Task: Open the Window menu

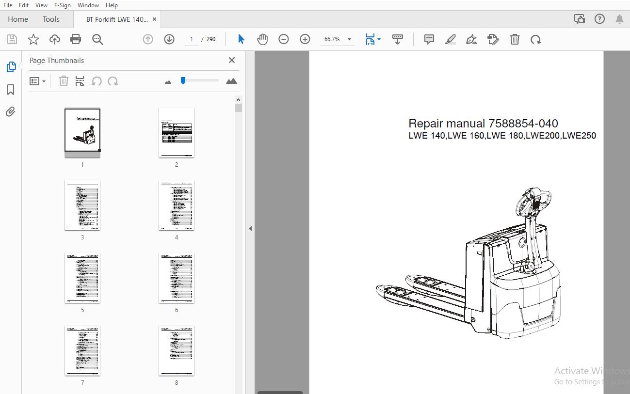Action: tap(88, 5)
